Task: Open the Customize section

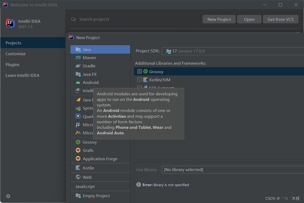Action: (15, 54)
